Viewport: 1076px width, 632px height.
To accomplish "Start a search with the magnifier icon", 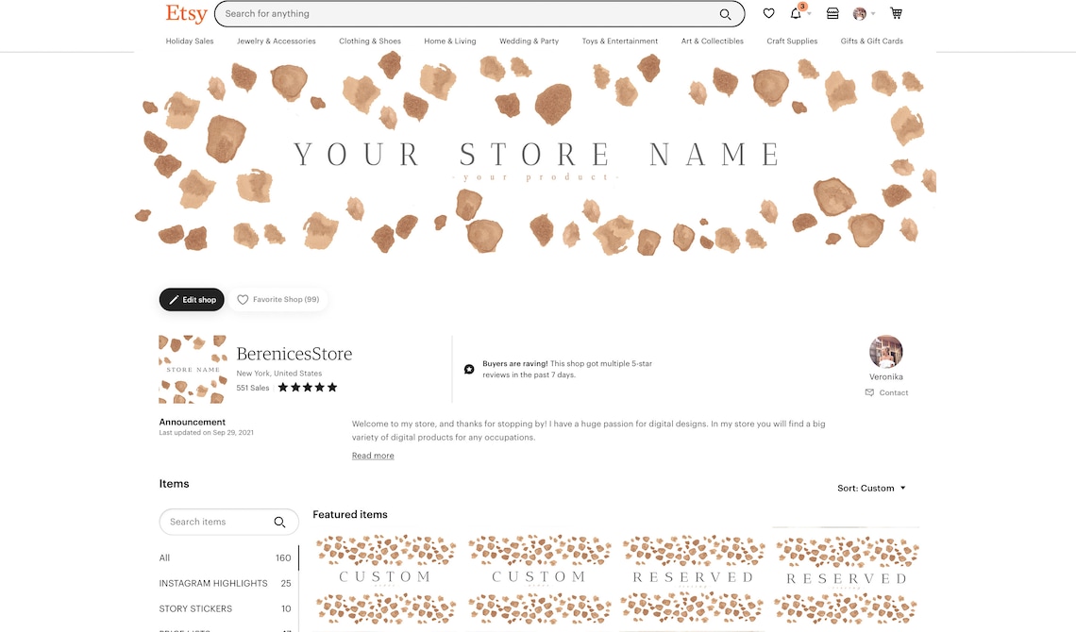I will click(725, 14).
